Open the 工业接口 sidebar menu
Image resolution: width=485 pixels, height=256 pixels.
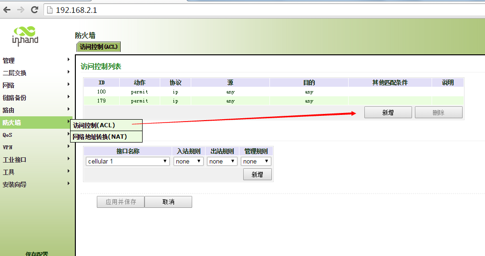14,160
